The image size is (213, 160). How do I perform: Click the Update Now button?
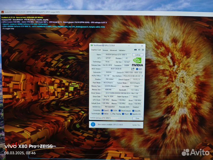tap(136, 125)
